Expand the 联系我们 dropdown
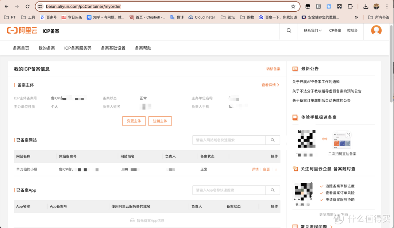This screenshot has width=394, height=228. click(312, 31)
